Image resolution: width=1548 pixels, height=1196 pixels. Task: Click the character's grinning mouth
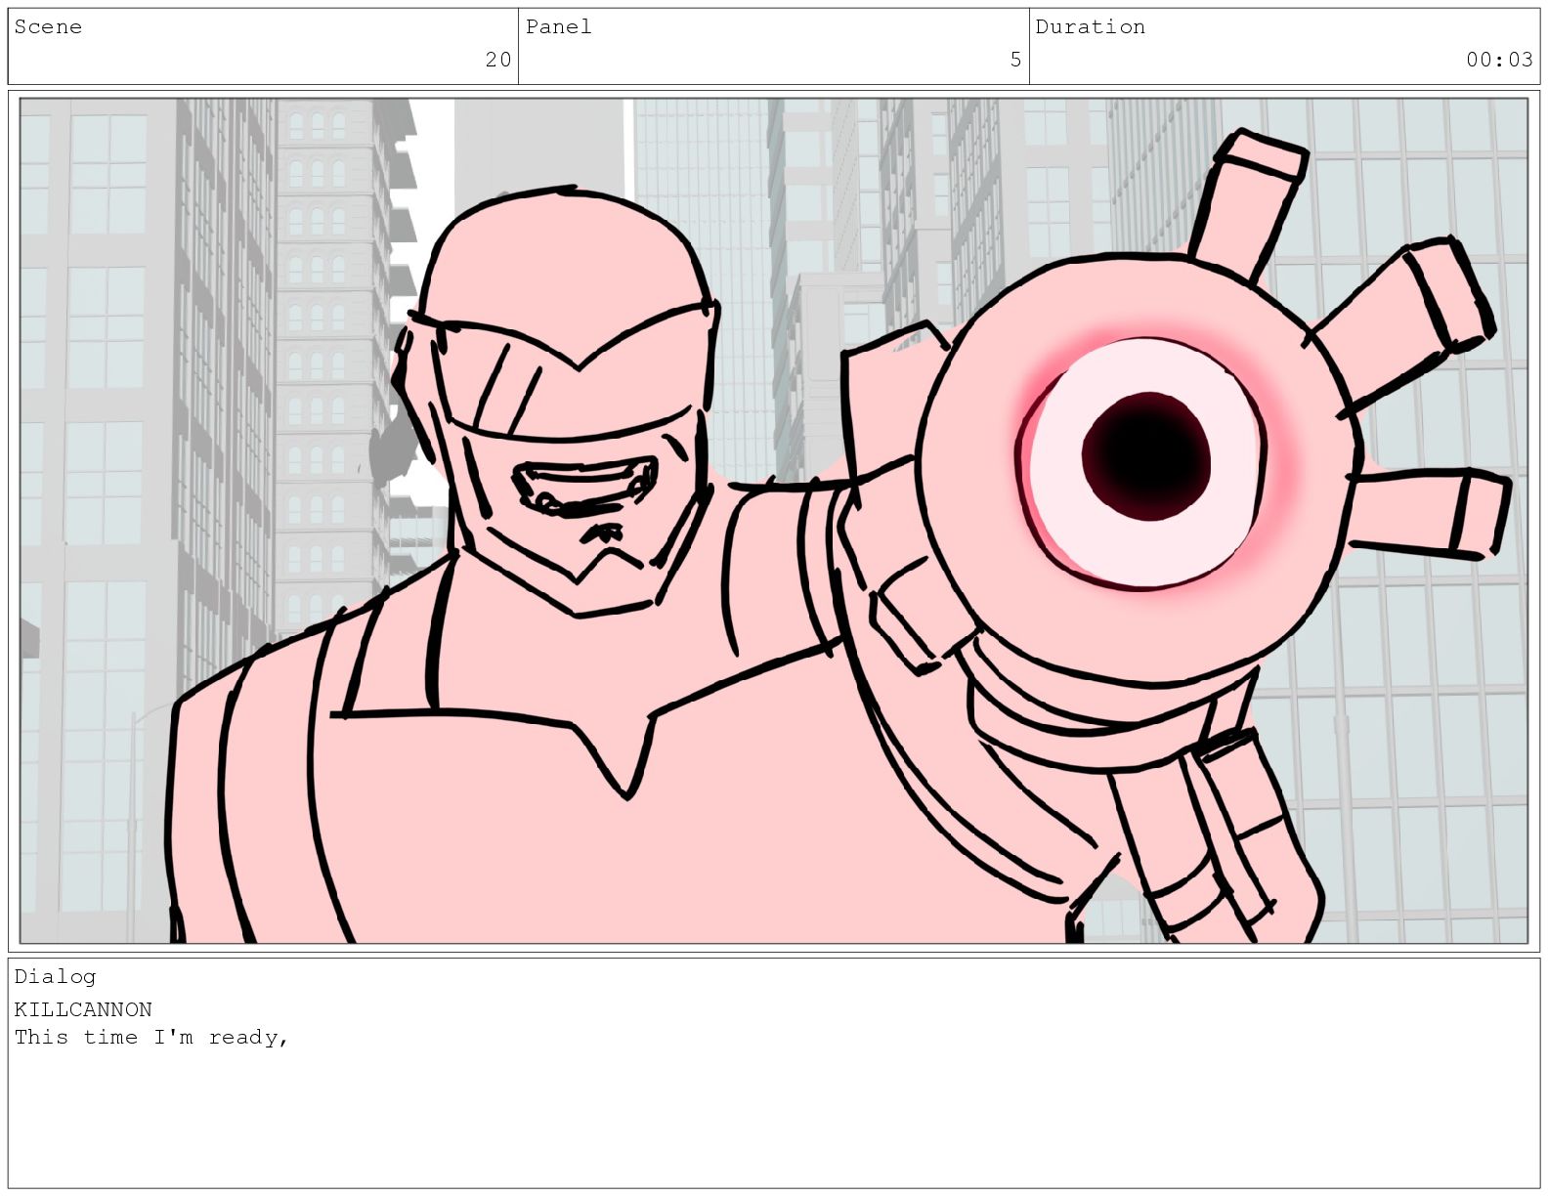point(584,486)
